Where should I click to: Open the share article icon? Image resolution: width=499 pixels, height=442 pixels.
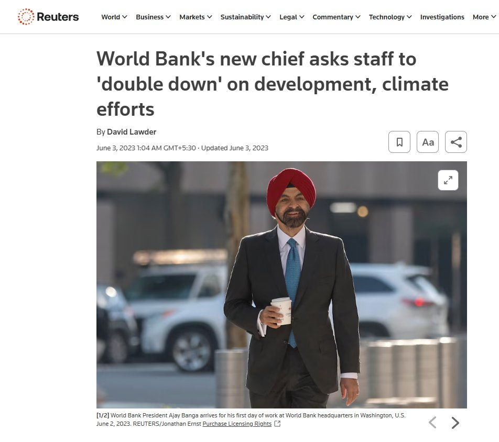click(x=455, y=142)
